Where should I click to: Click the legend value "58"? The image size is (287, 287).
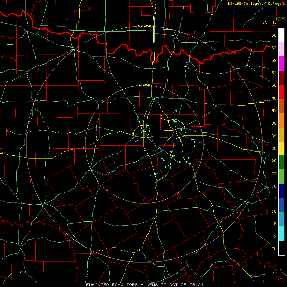click(274, 60)
